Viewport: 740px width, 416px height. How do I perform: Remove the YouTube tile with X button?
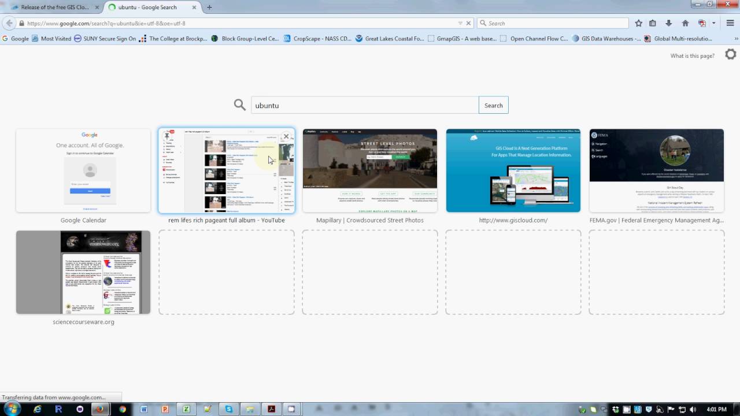point(286,137)
